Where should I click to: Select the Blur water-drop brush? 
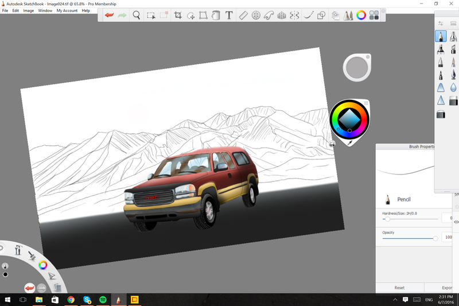pyautogui.click(x=453, y=88)
